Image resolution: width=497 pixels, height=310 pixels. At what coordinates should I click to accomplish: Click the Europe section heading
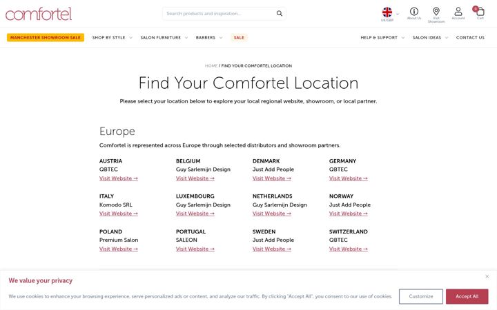(117, 132)
